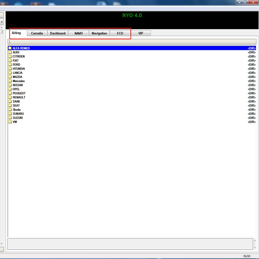Click the FIAT folder icon
Screen dimensions: 259x259
point(10,60)
